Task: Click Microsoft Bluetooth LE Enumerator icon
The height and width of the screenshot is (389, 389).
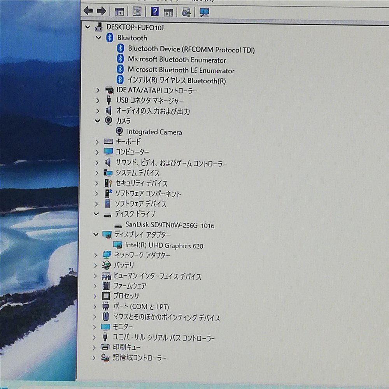Action: pos(120,69)
